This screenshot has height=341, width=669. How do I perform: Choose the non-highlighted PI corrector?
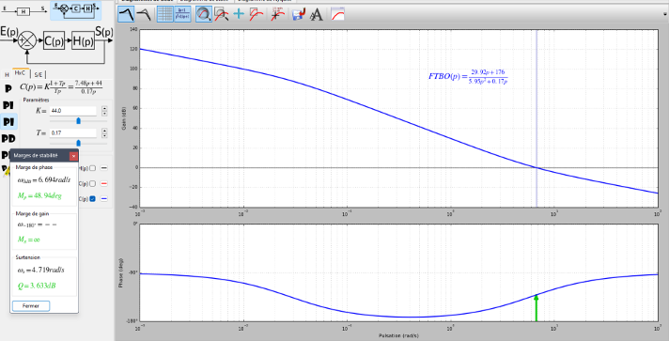coord(8,105)
